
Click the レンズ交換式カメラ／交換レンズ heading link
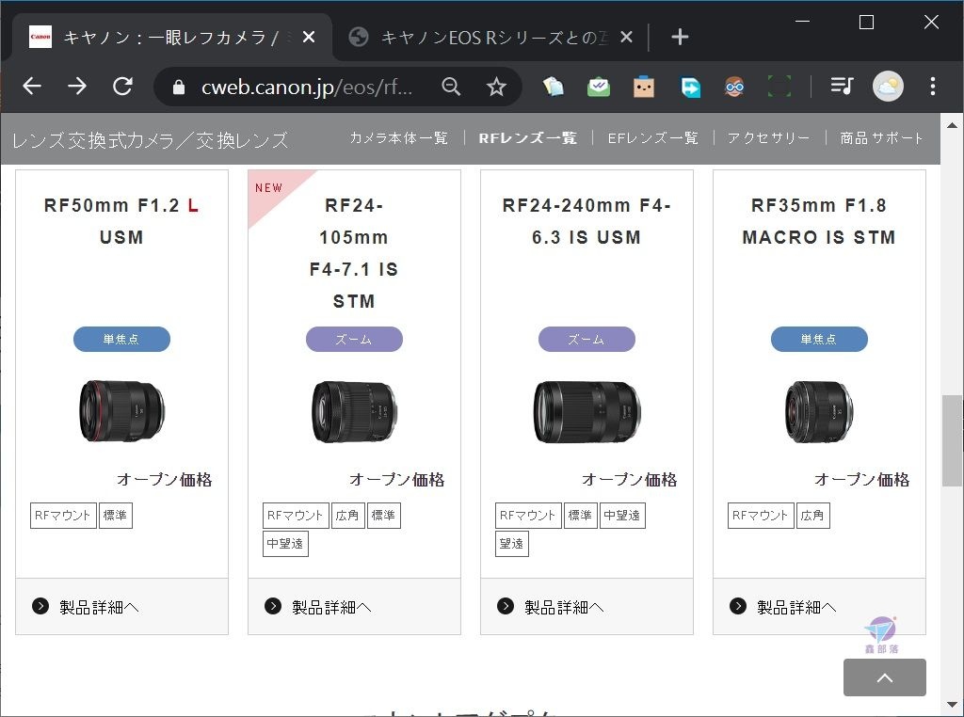click(150, 140)
